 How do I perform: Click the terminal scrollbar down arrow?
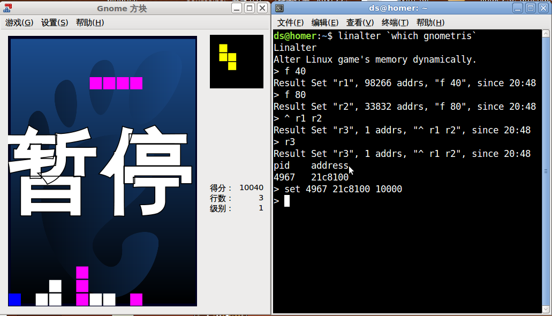pyautogui.click(x=546, y=310)
